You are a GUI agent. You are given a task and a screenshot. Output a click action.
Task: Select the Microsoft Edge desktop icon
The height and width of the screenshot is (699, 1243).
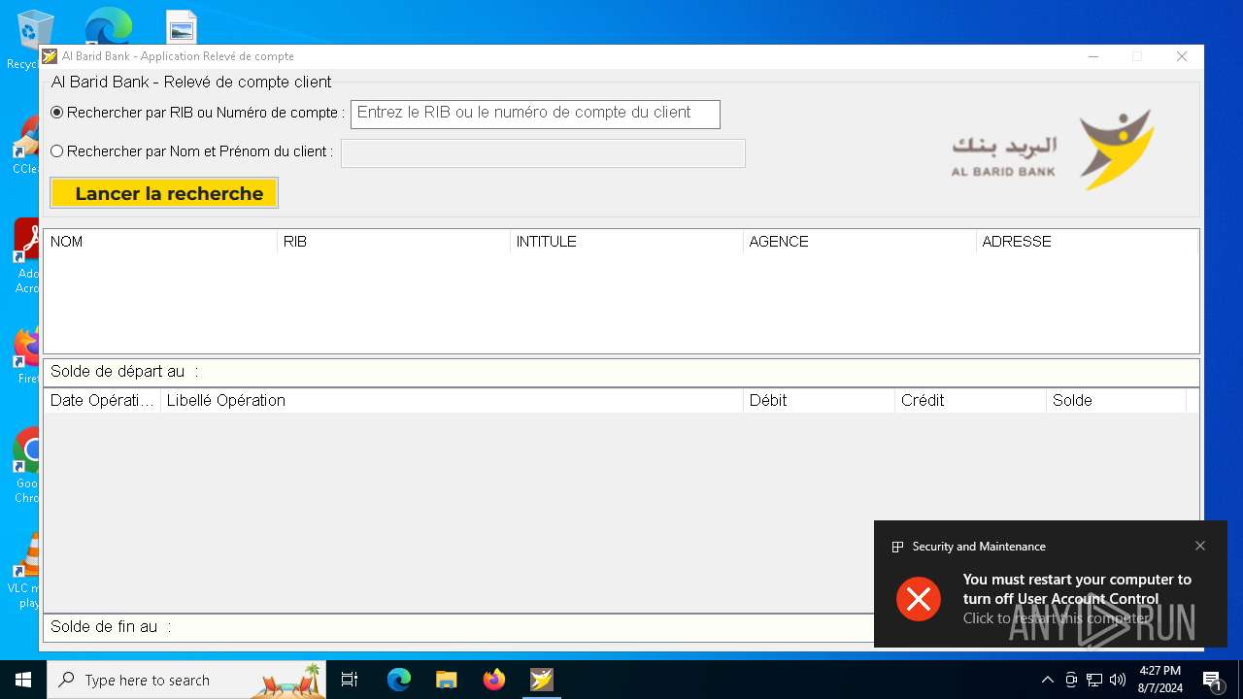(108, 25)
